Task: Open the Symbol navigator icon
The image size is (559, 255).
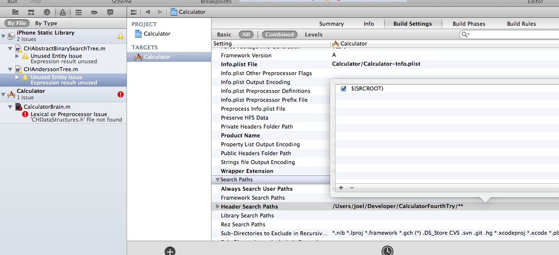Action: tap(31, 12)
